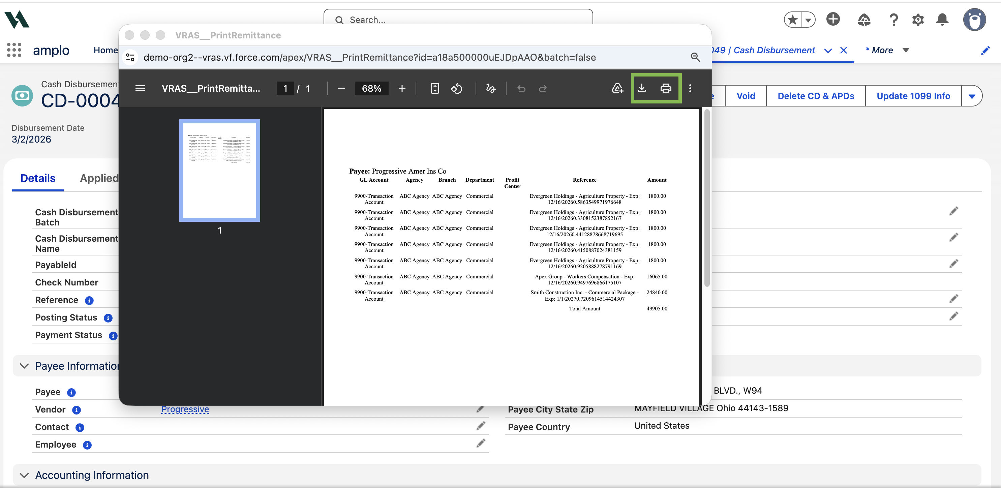
Task: Zoom in on the PDF document
Action: (402, 89)
